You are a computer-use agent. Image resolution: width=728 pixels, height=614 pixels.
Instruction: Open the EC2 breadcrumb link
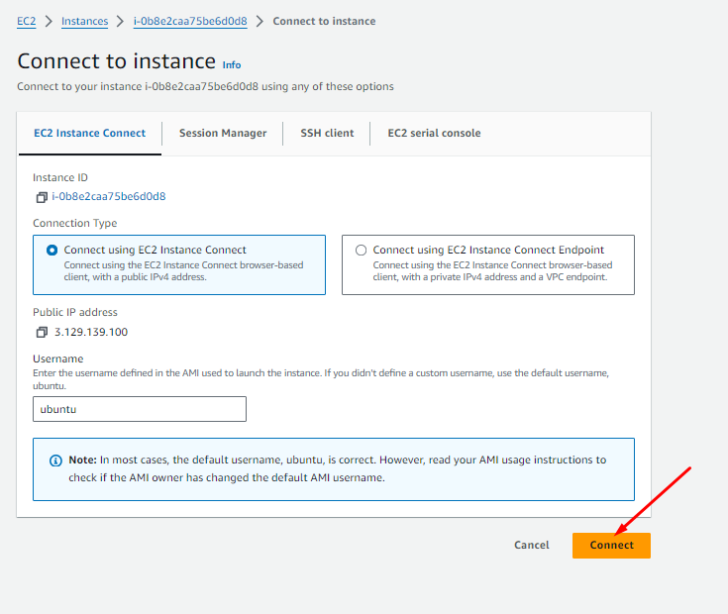click(x=27, y=22)
